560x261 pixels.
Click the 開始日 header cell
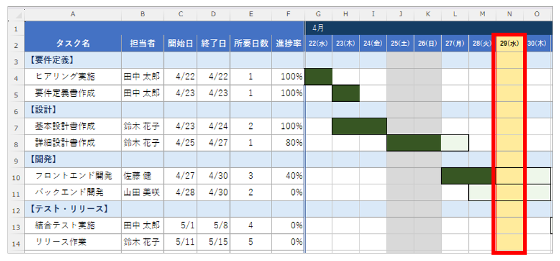click(180, 43)
